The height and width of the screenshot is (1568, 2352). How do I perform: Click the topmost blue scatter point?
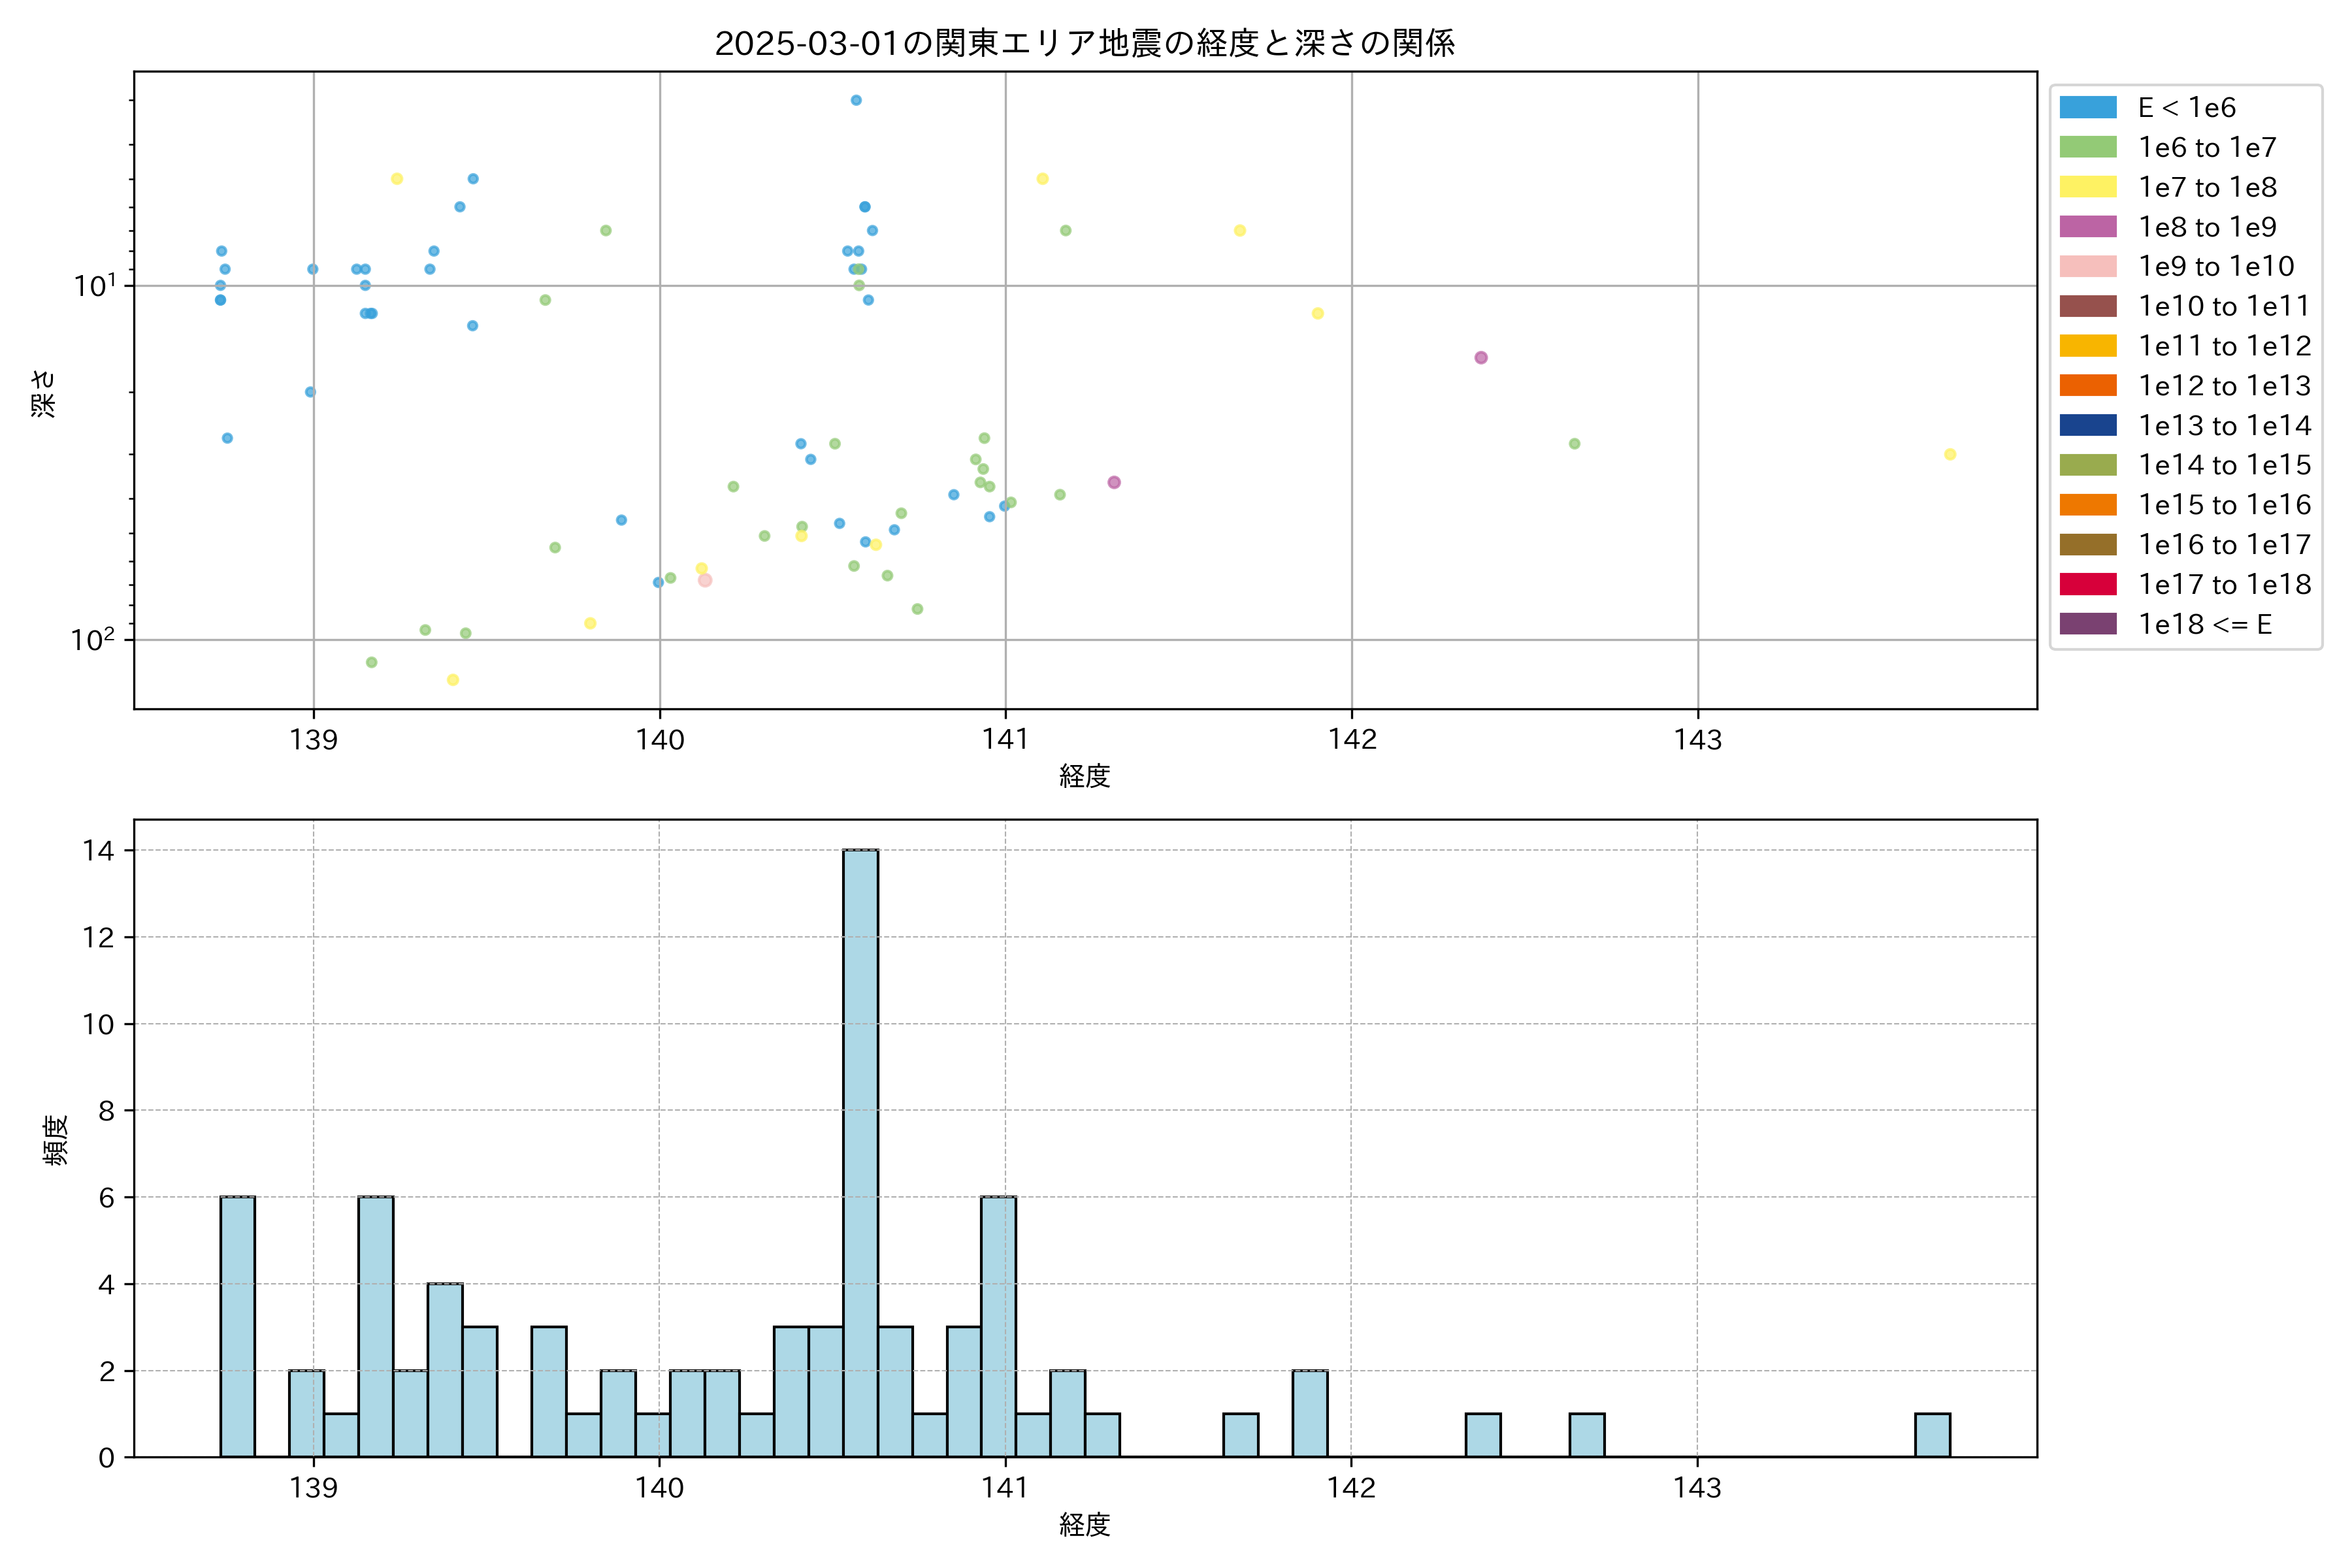coord(856,100)
